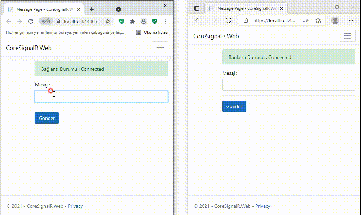Click connection status alert in Chrome window
The width and height of the screenshot is (361, 215).
[101, 69]
